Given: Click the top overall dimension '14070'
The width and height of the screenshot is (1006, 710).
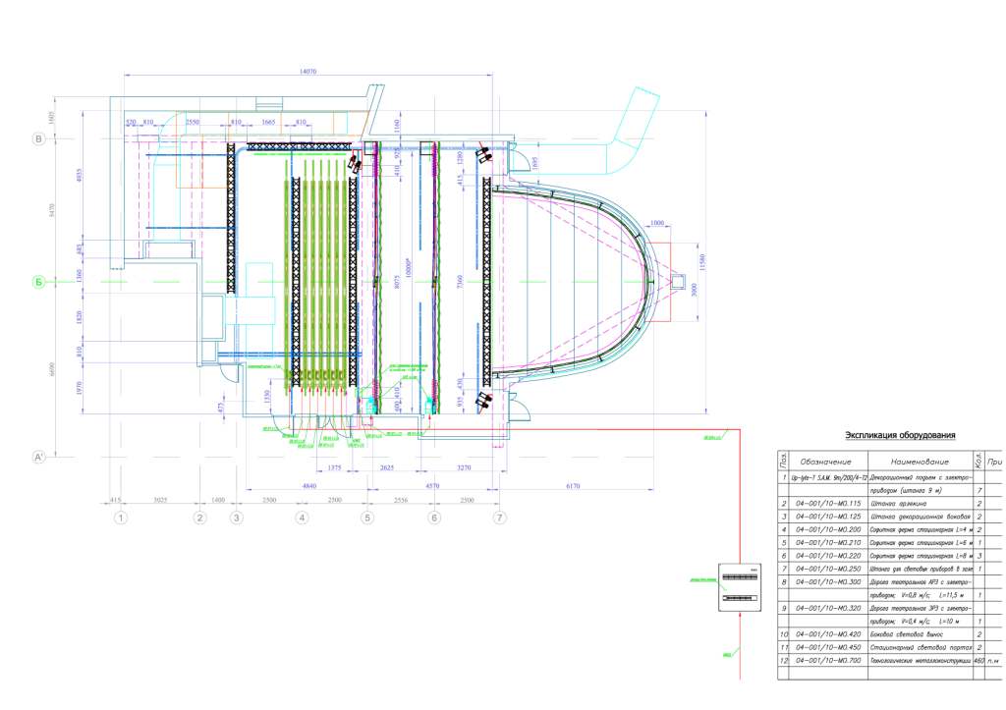Looking at the screenshot, I should coord(307,72).
